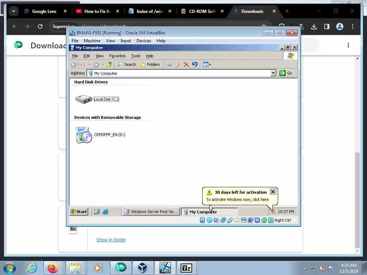The height and width of the screenshot is (275, 367).
Task: Select the CRMSFPP_EN (D:) disc drive
Action: [x=100, y=135]
